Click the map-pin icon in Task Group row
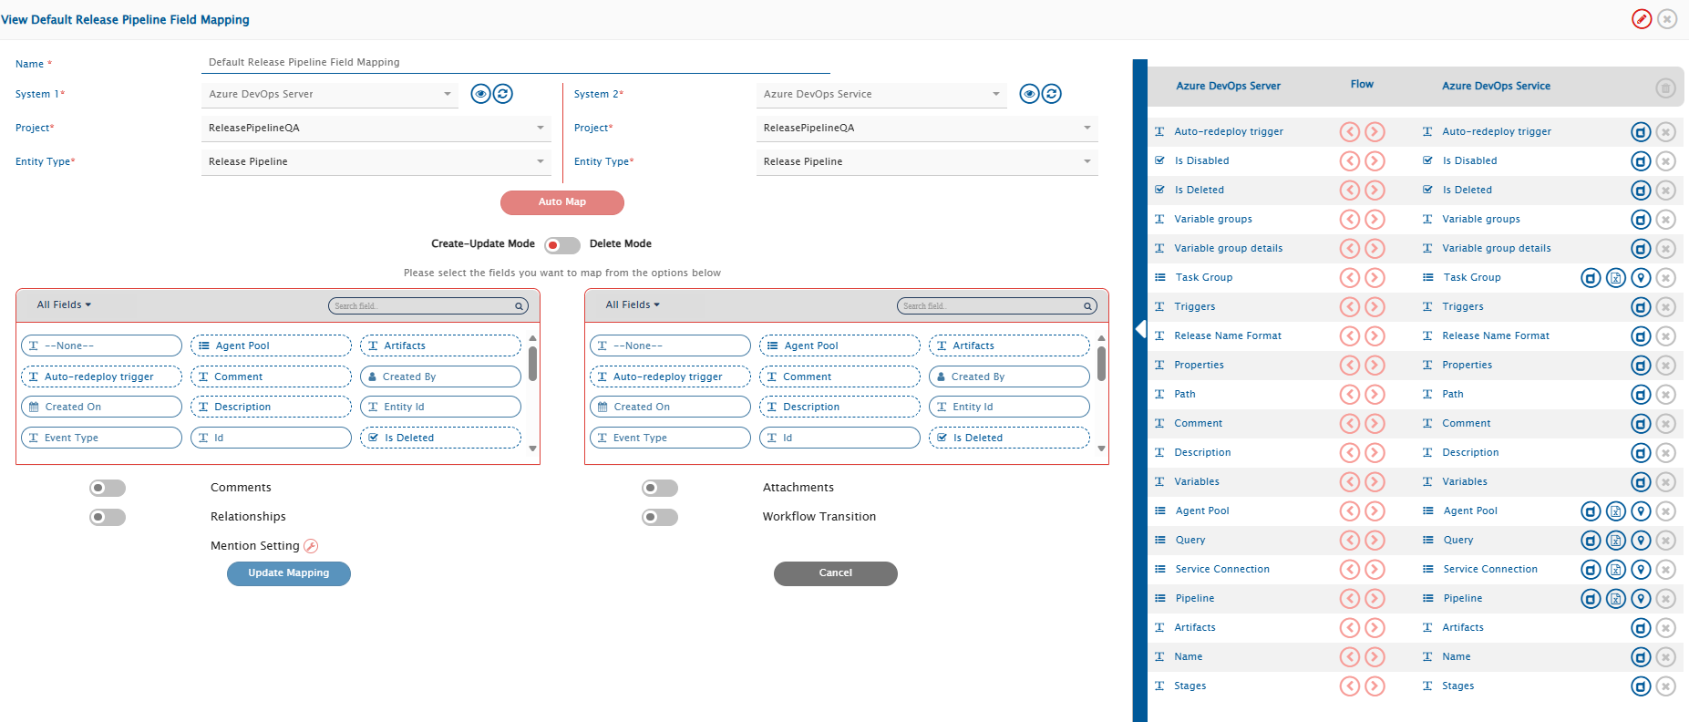The image size is (1689, 722). tap(1641, 278)
